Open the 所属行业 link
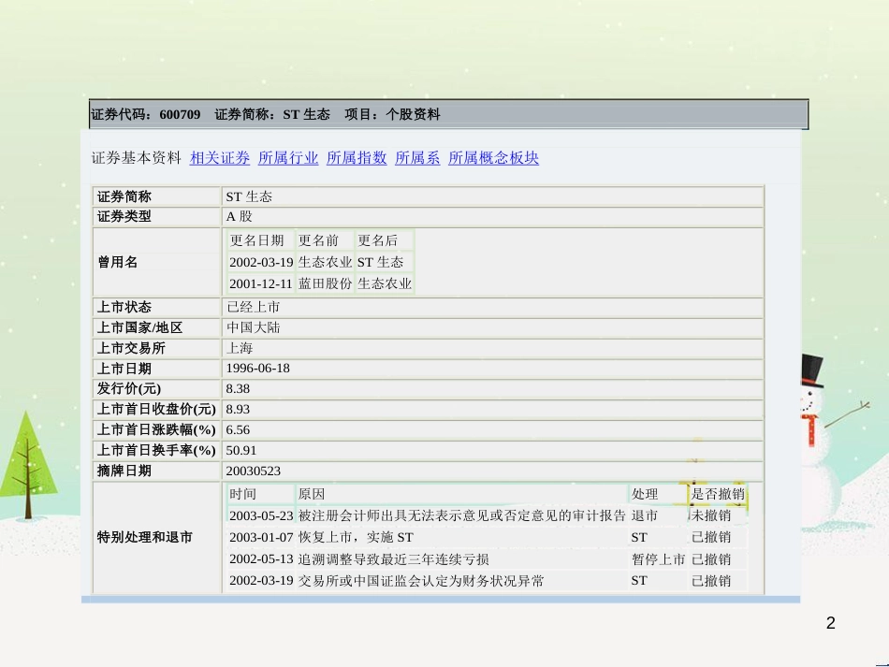The height and width of the screenshot is (667, 889). click(x=288, y=158)
